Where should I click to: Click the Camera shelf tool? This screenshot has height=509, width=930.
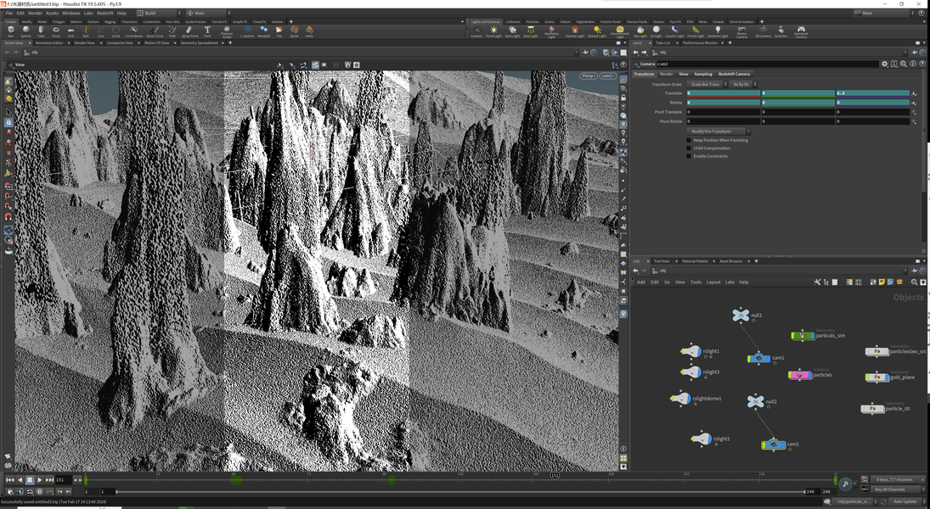(x=476, y=31)
